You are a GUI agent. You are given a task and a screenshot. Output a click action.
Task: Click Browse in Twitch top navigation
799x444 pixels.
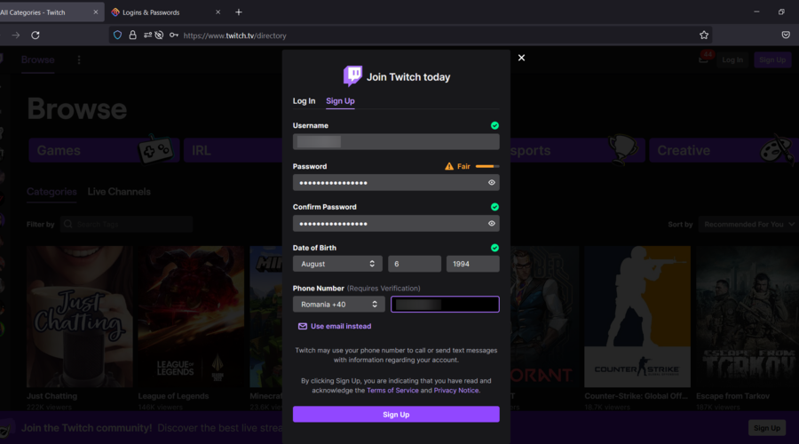[x=37, y=59]
